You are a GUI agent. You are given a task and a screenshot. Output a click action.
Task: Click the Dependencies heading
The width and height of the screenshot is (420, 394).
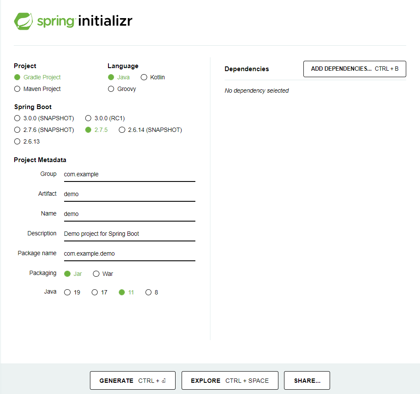click(247, 69)
